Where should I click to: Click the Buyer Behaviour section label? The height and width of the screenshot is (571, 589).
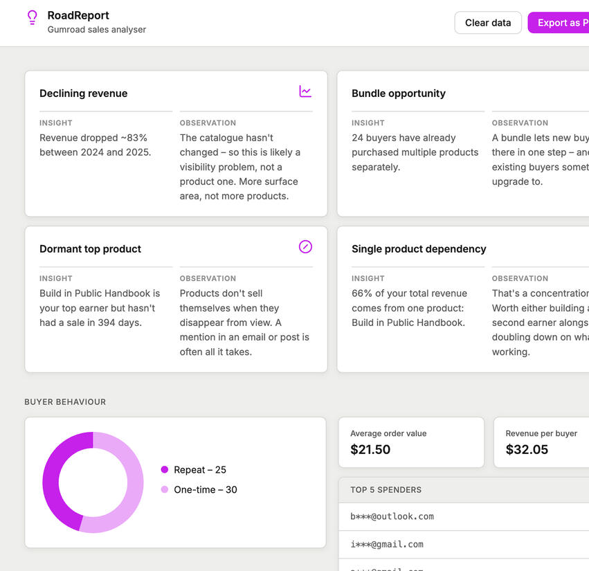pyautogui.click(x=65, y=402)
